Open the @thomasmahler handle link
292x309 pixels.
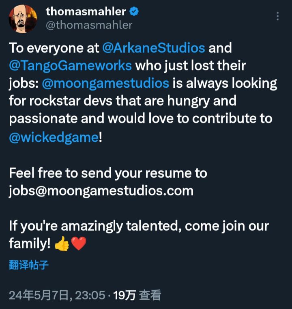[89, 25]
